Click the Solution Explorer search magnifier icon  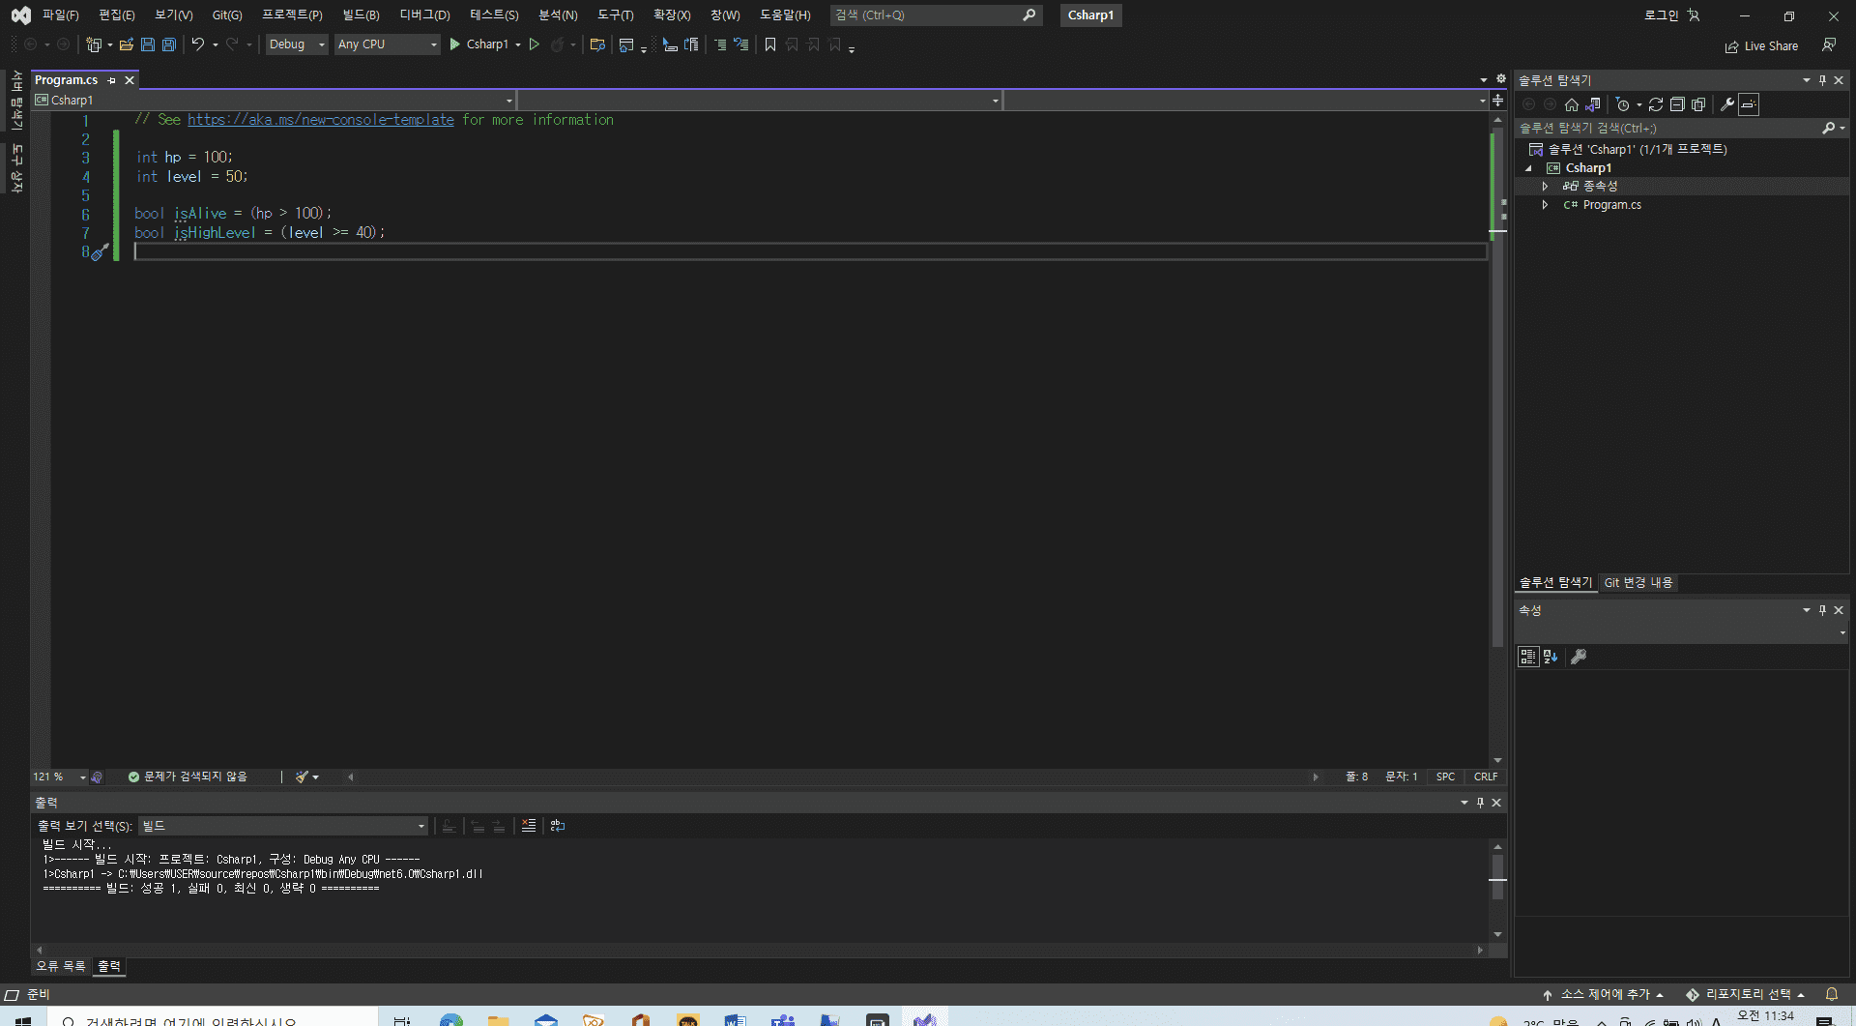pos(1828,128)
